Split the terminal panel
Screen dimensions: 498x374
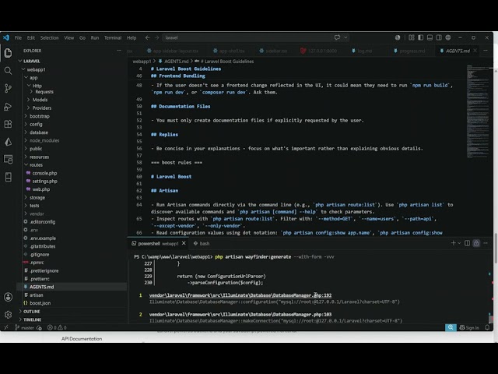(467, 243)
